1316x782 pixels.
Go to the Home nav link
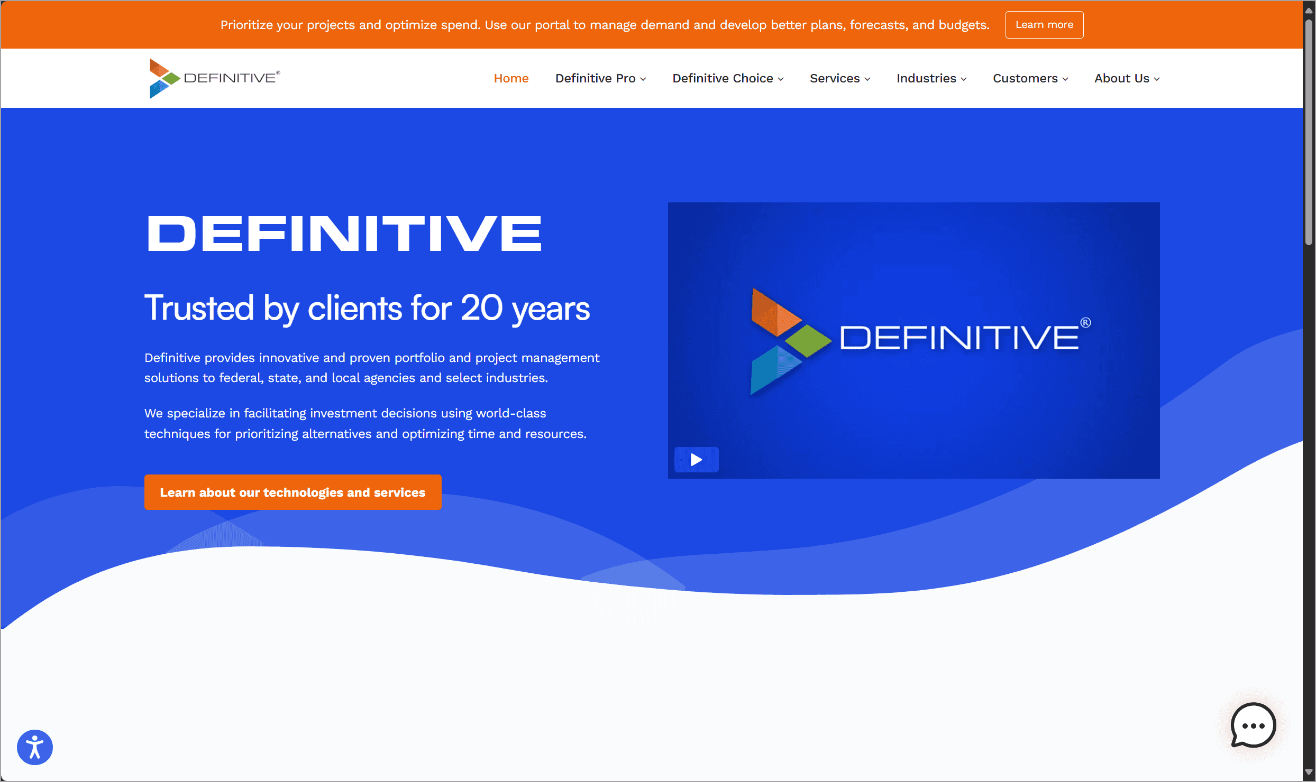(x=511, y=78)
